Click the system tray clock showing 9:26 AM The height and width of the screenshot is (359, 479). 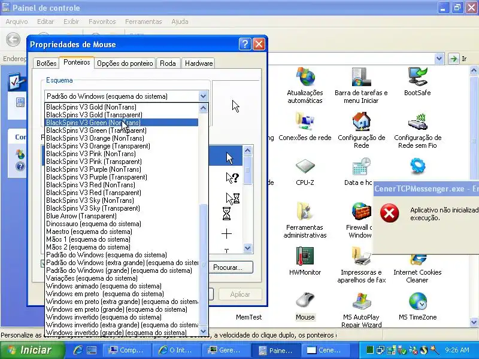[x=457, y=350]
